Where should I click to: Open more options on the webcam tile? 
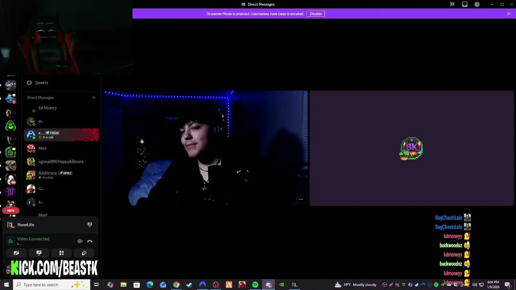coord(301,199)
